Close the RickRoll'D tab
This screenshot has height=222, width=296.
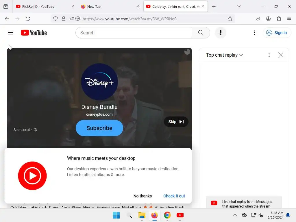pos(73,6)
